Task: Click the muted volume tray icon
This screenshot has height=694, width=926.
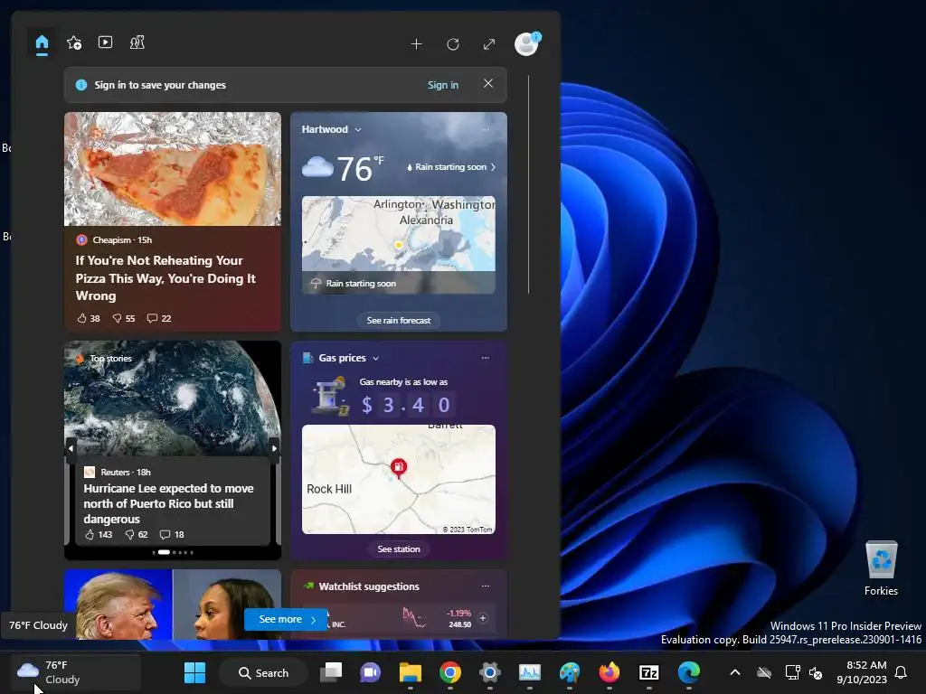Action: click(816, 672)
